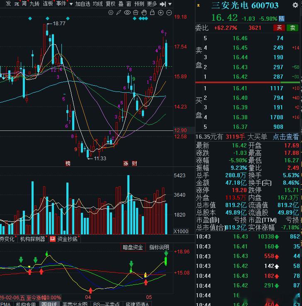
Task: Click the 05 month marker on time axis
Action: click(x=149, y=297)
